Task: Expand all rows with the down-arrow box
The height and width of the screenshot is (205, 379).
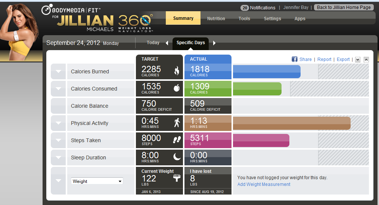Action: tap(358, 59)
